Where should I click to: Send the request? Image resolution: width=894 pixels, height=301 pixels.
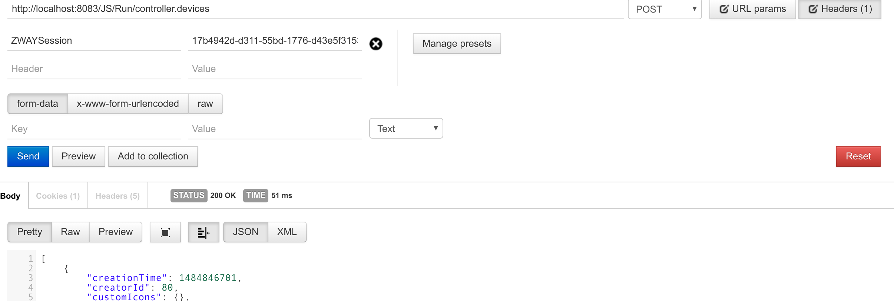click(x=28, y=156)
